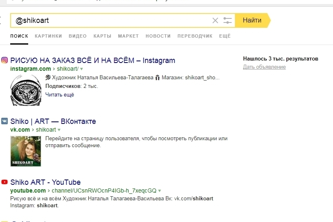333x222 pixels.
Task: Select the Поиск tab
Action: click(19, 36)
